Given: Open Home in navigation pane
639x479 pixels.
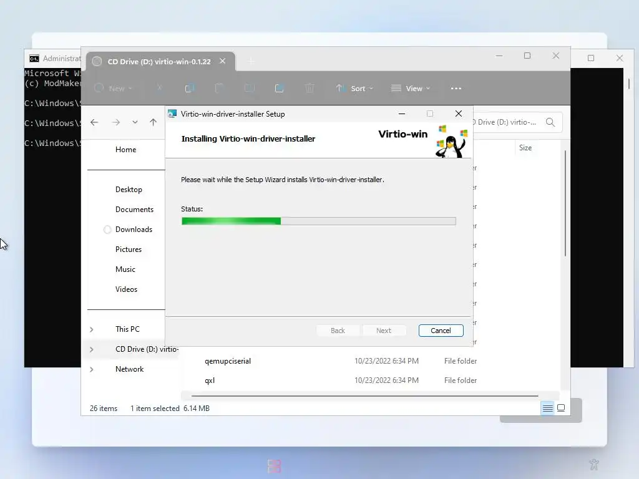Looking at the screenshot, I should click(125, 150).
